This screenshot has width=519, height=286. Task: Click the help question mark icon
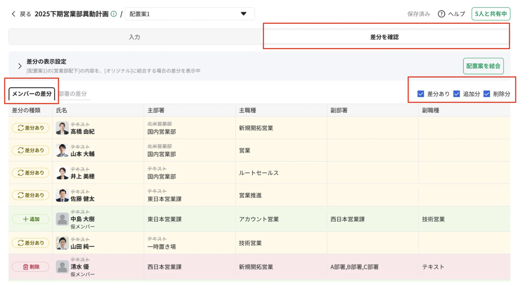pyautogui.click(x=441, y=14)
